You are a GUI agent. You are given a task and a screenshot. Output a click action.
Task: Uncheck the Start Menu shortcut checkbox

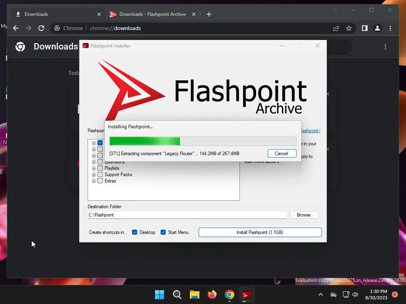(163, 232)
